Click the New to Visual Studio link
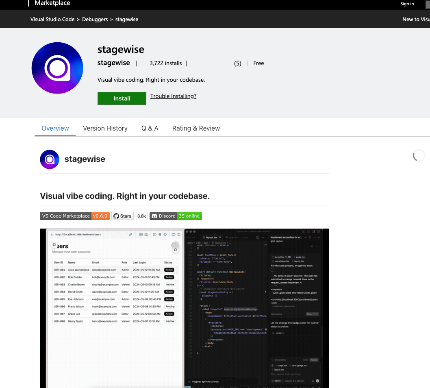The image size is (430, 388). click(x=416, y=20)
